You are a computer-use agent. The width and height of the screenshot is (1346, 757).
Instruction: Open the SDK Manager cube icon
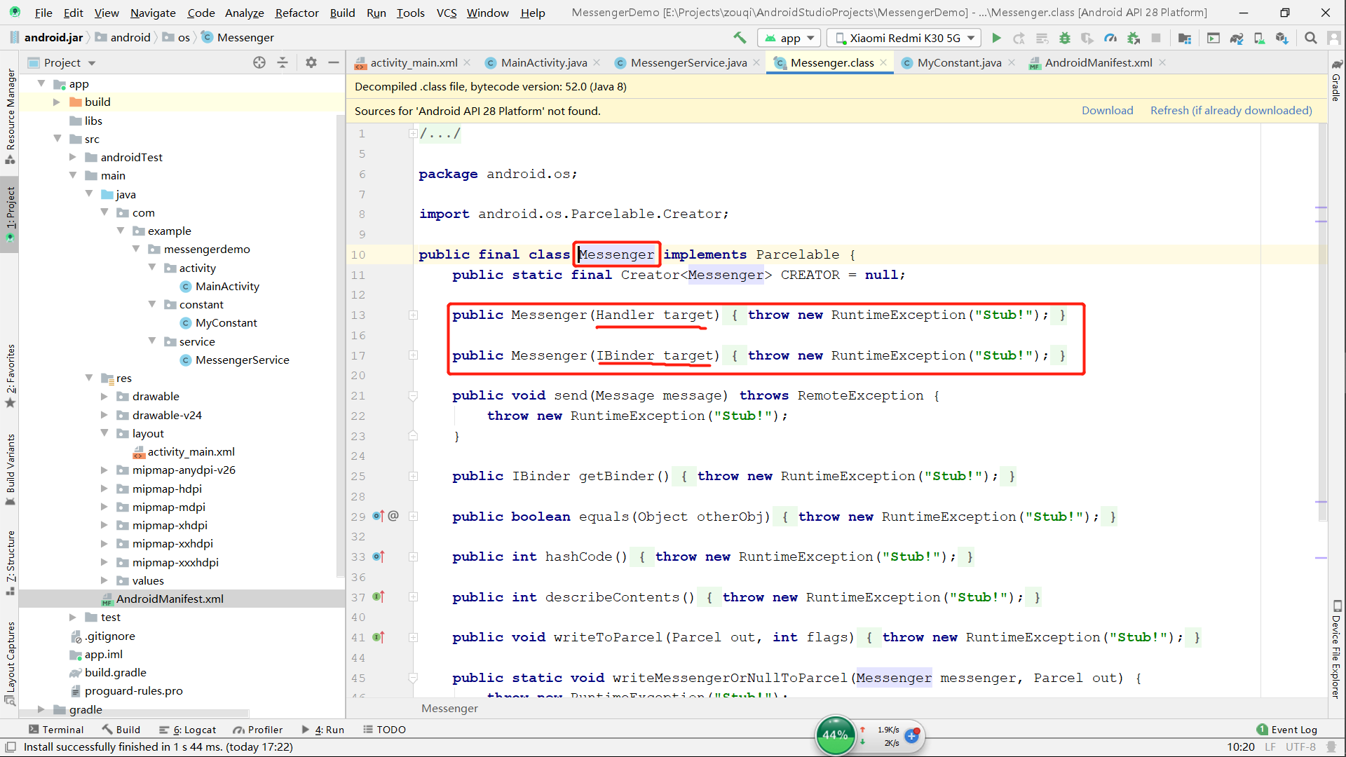1282,38
